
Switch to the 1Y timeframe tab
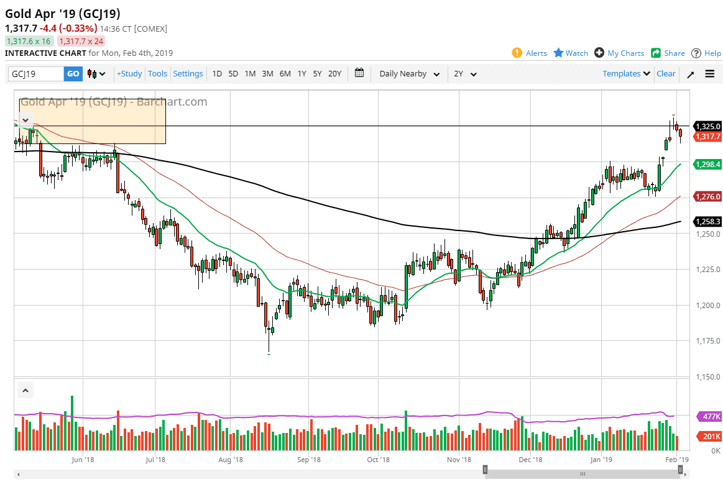point(302,73)
